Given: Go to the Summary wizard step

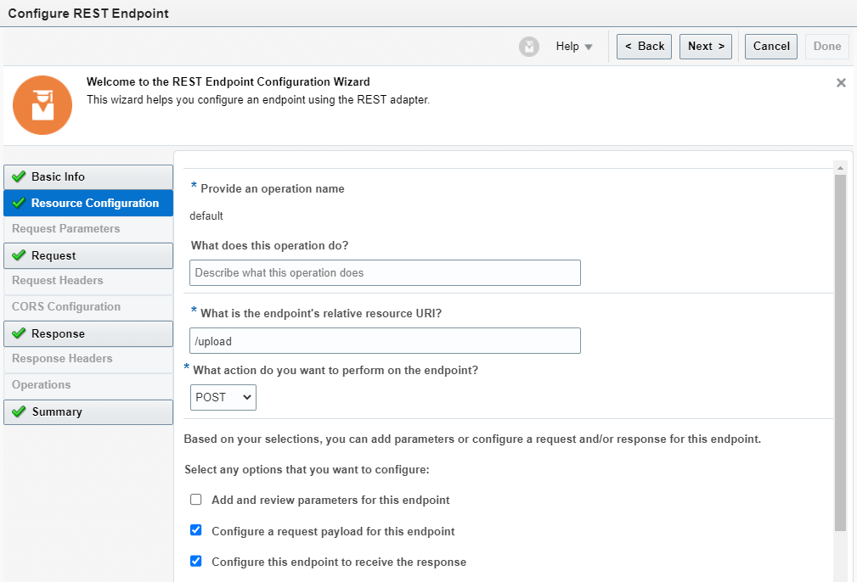Looking at the screenshot, I should pos(88,411).
